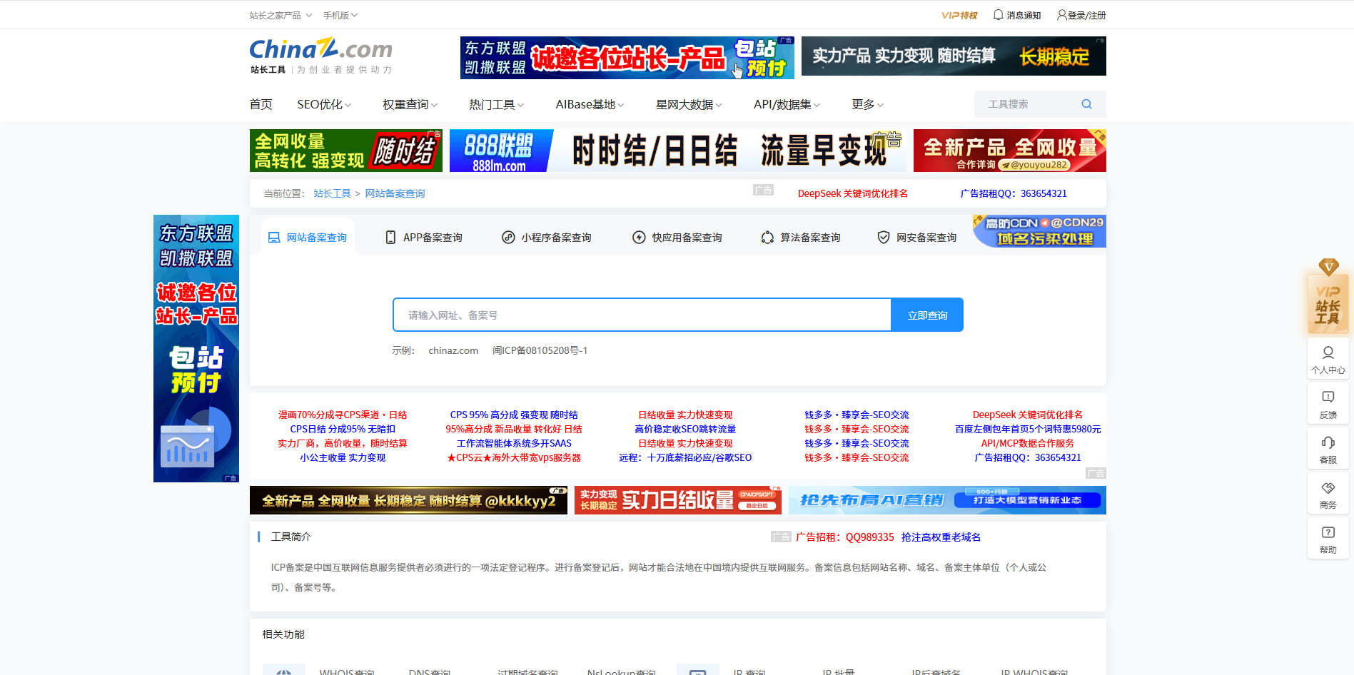Image resolution: width=1354 pixels, height=675 pixels.
Task: Click the 立即查询 query button
Action: (926, 314)
